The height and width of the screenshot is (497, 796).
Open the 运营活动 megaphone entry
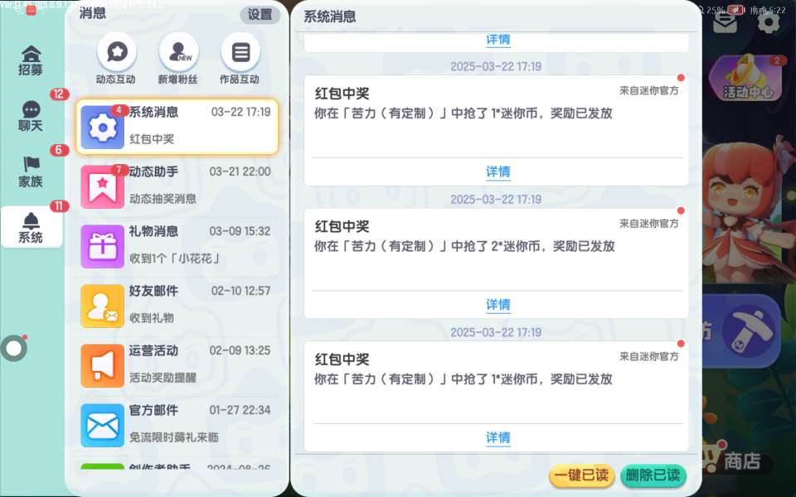pyautogui.click(x=177, y=365)
